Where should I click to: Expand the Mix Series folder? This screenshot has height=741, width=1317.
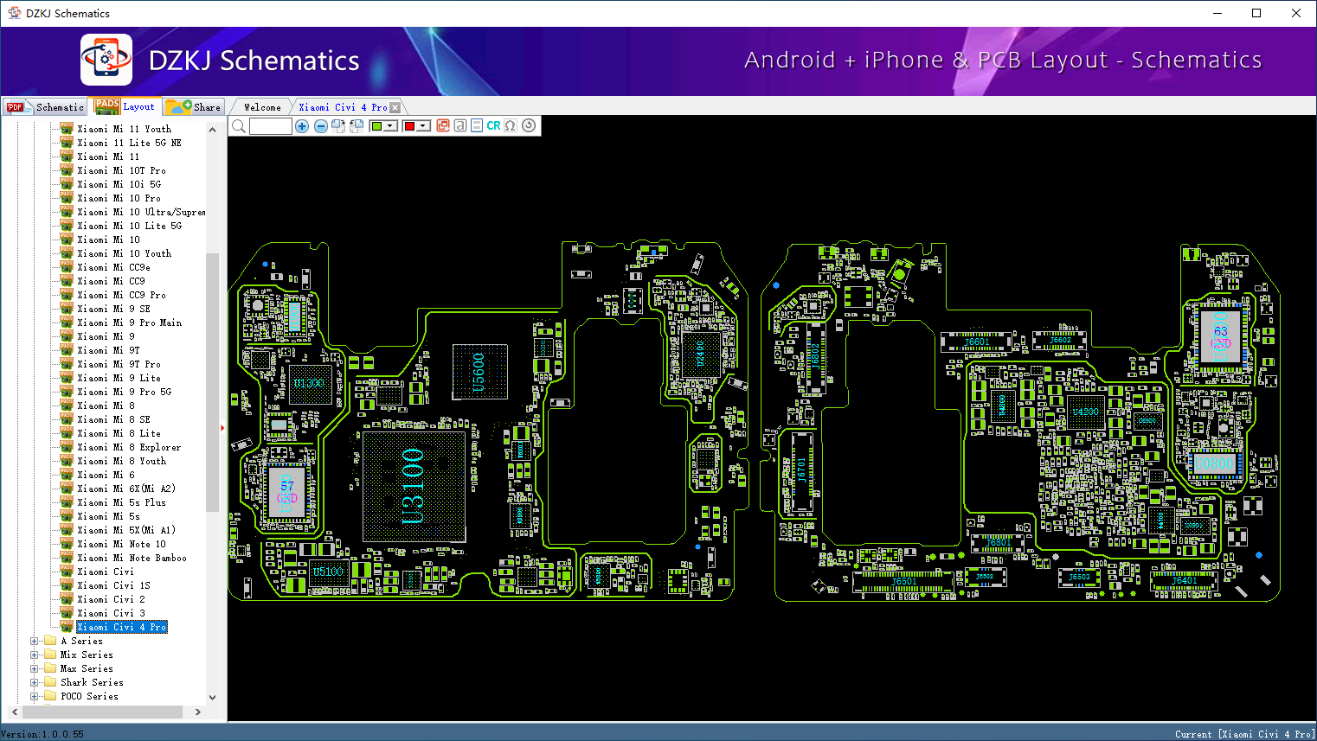(35, 655)
